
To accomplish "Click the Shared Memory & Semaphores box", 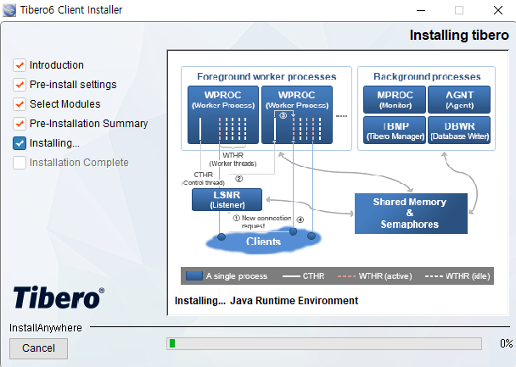I will click(x=411, y=214).
